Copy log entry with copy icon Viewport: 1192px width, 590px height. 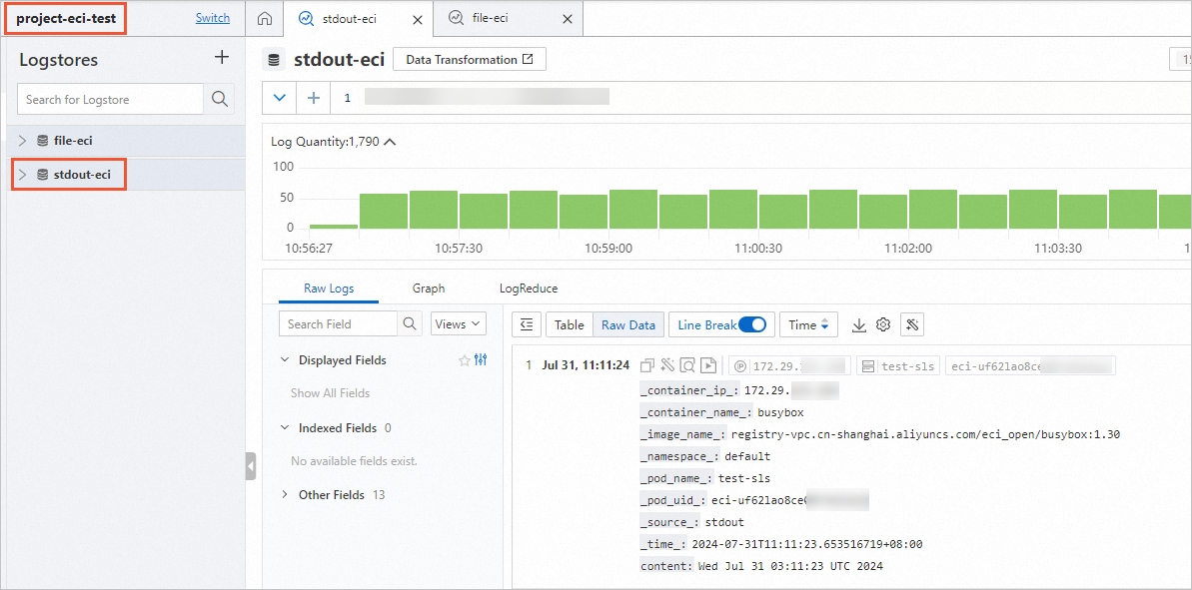point(646,366)
